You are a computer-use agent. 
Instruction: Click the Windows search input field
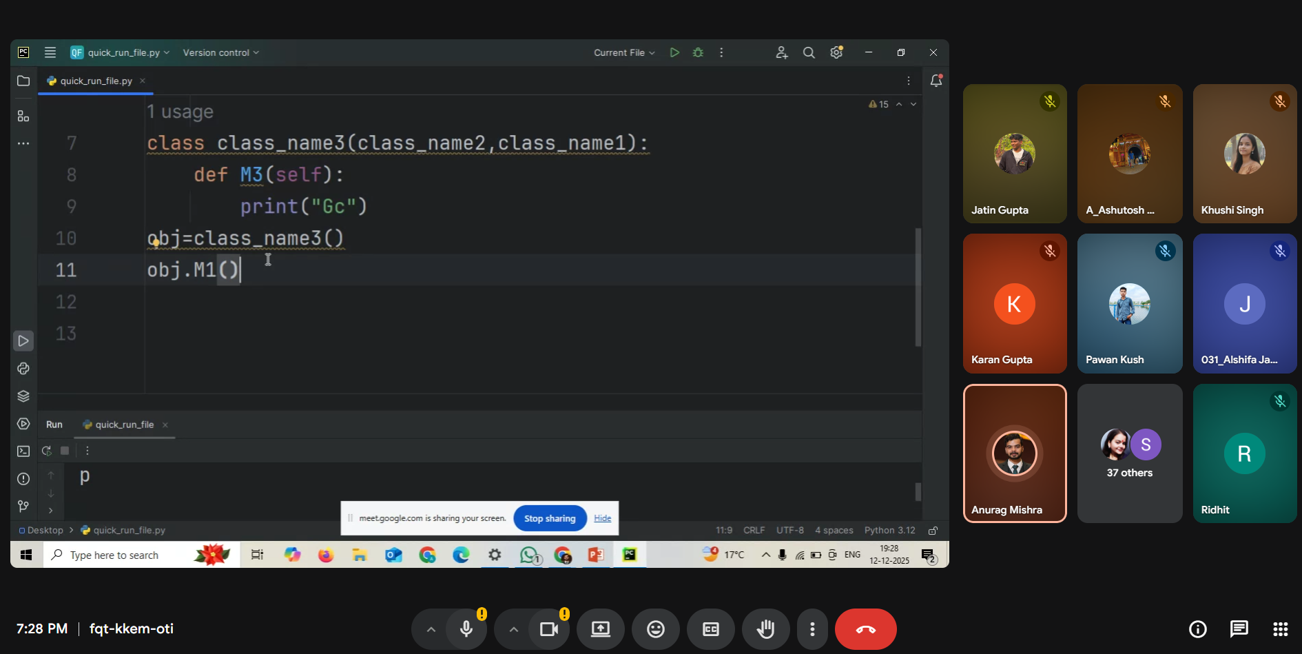pos(124,554)
